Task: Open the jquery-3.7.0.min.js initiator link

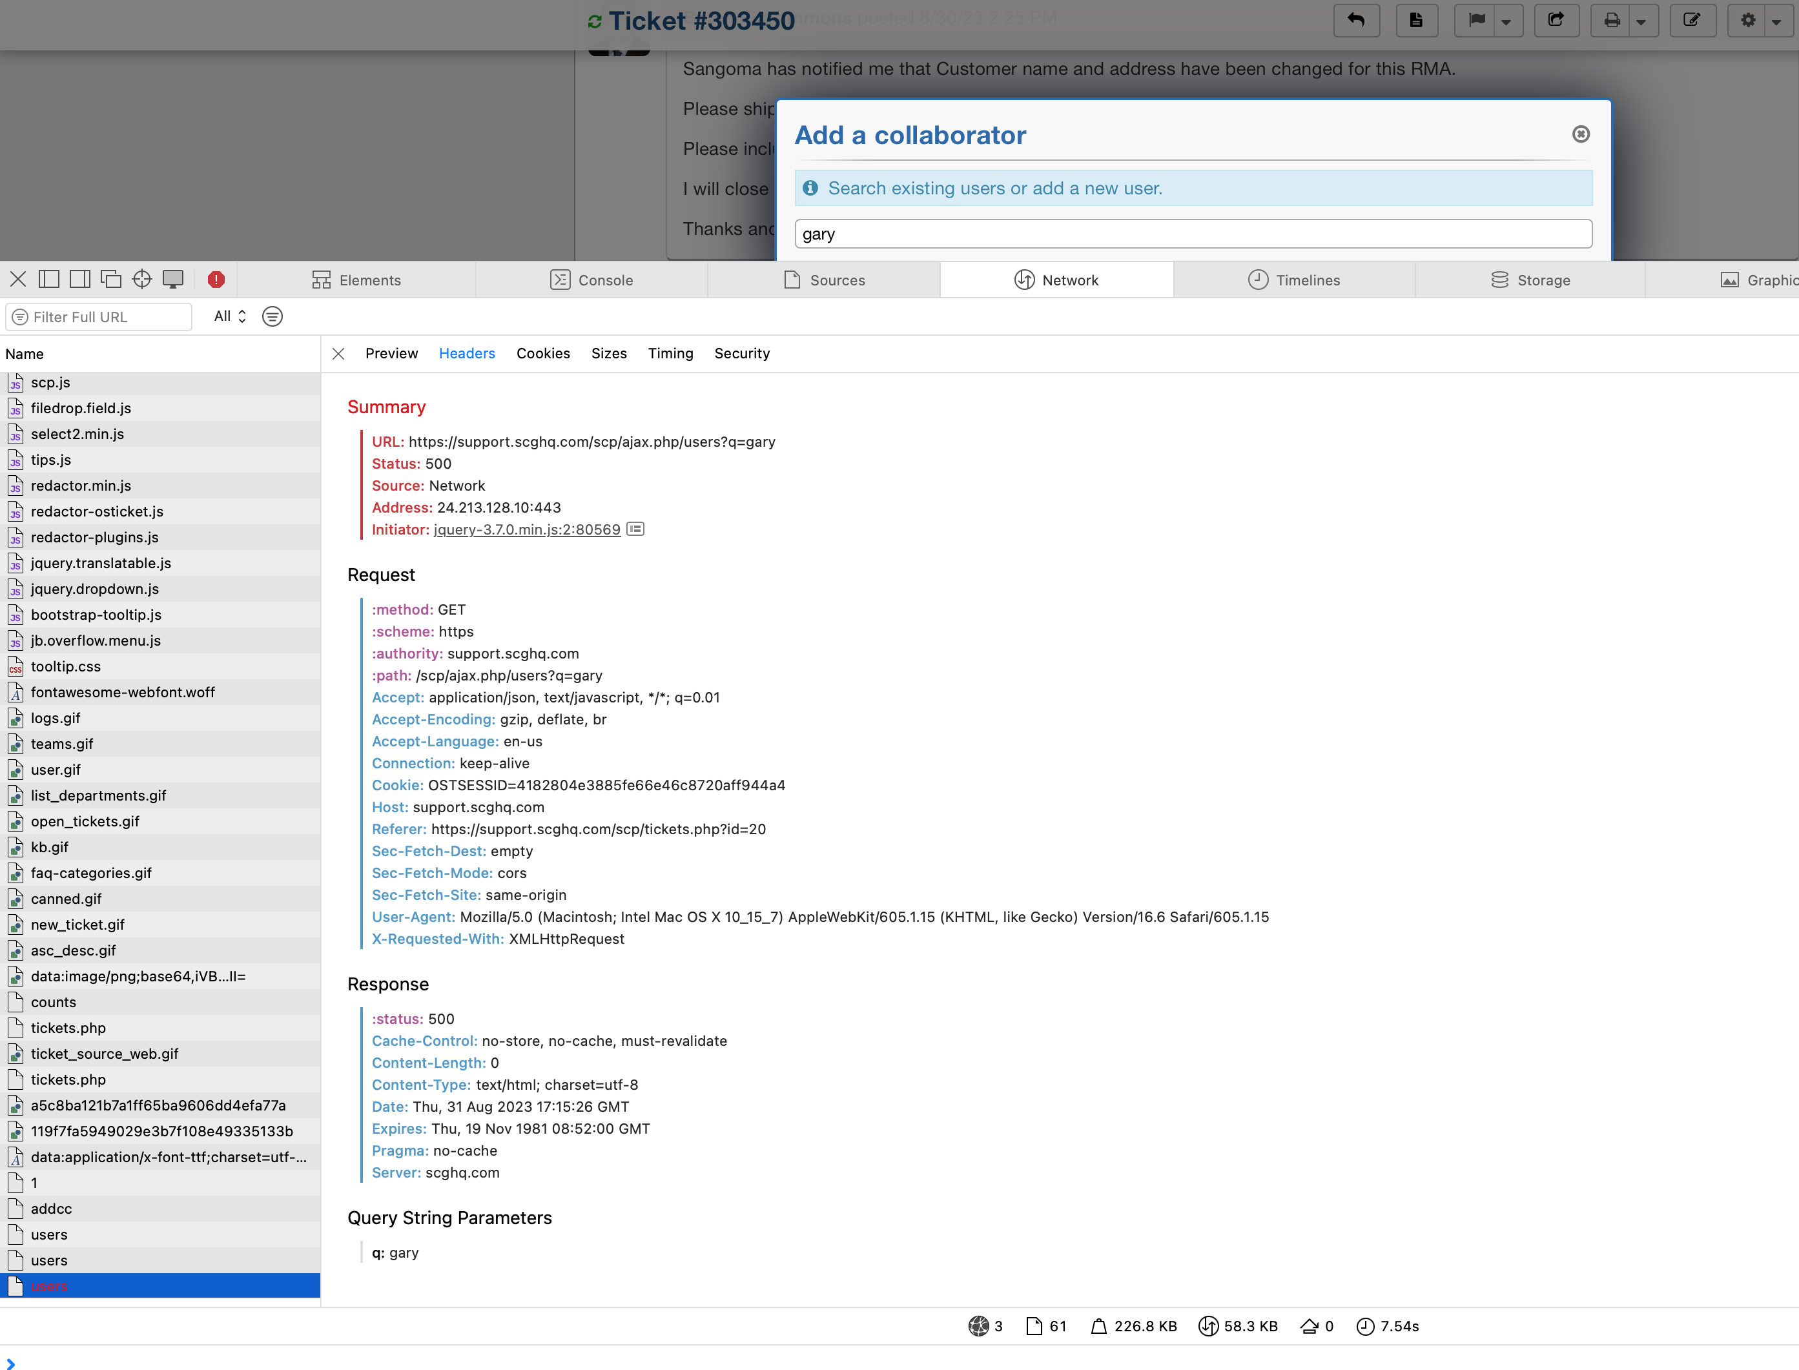Action: tap(527, 529)
